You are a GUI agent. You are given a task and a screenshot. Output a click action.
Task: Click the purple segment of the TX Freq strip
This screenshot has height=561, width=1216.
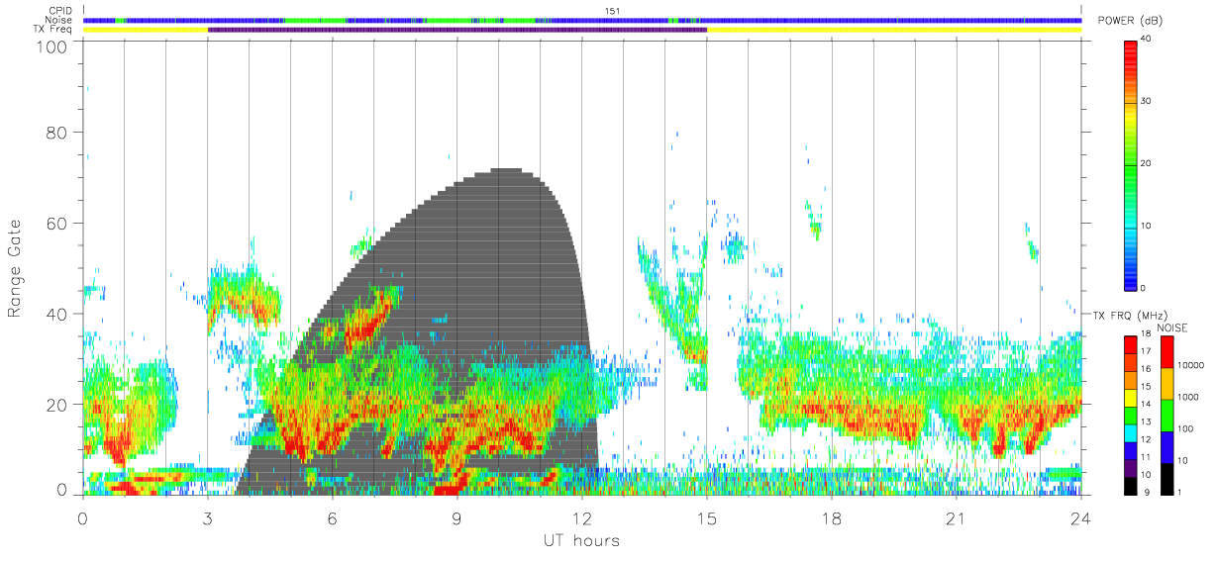(457, 30)
